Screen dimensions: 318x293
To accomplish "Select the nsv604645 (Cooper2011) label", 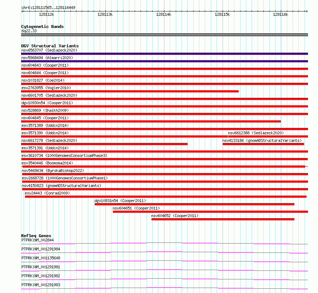I will (x=45, y=118).
